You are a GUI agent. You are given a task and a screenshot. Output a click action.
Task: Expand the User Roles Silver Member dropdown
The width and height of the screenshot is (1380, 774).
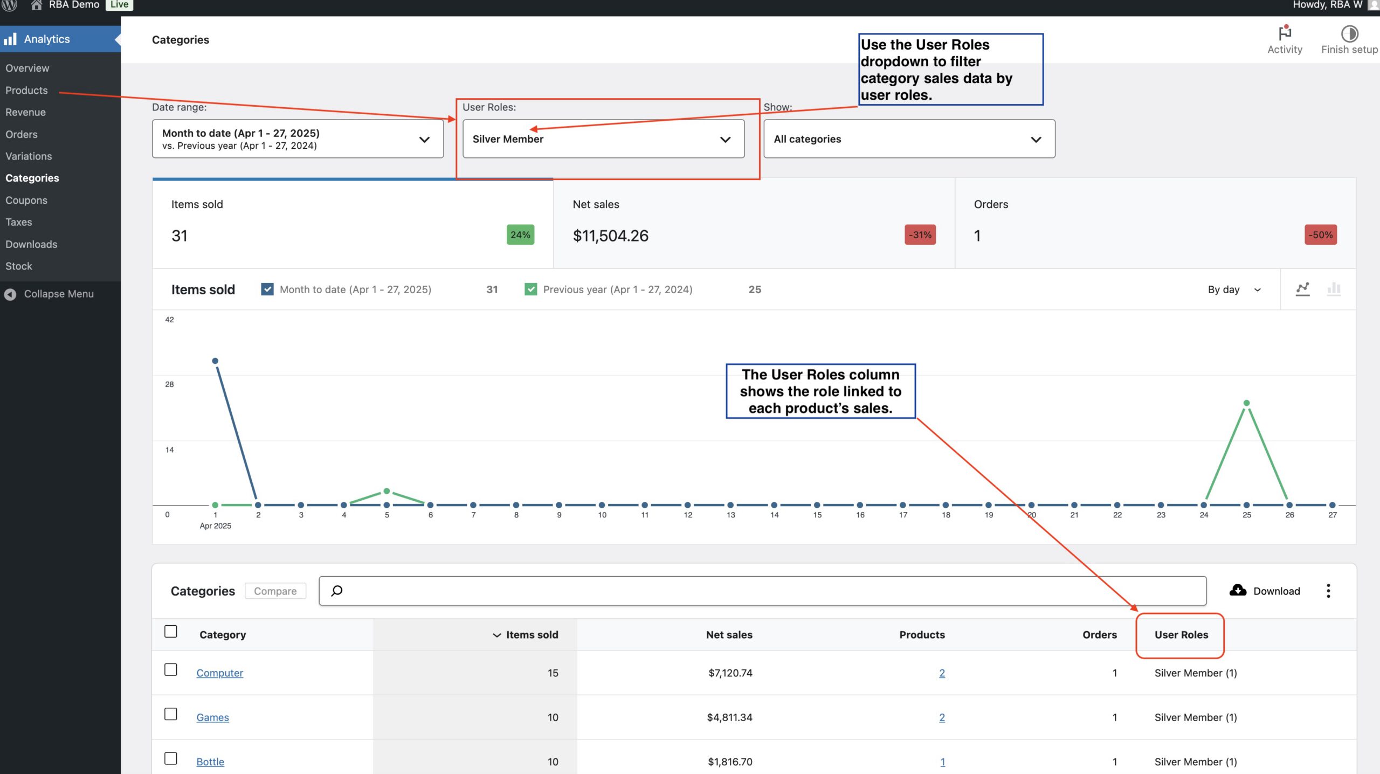[x=603, y=139]
